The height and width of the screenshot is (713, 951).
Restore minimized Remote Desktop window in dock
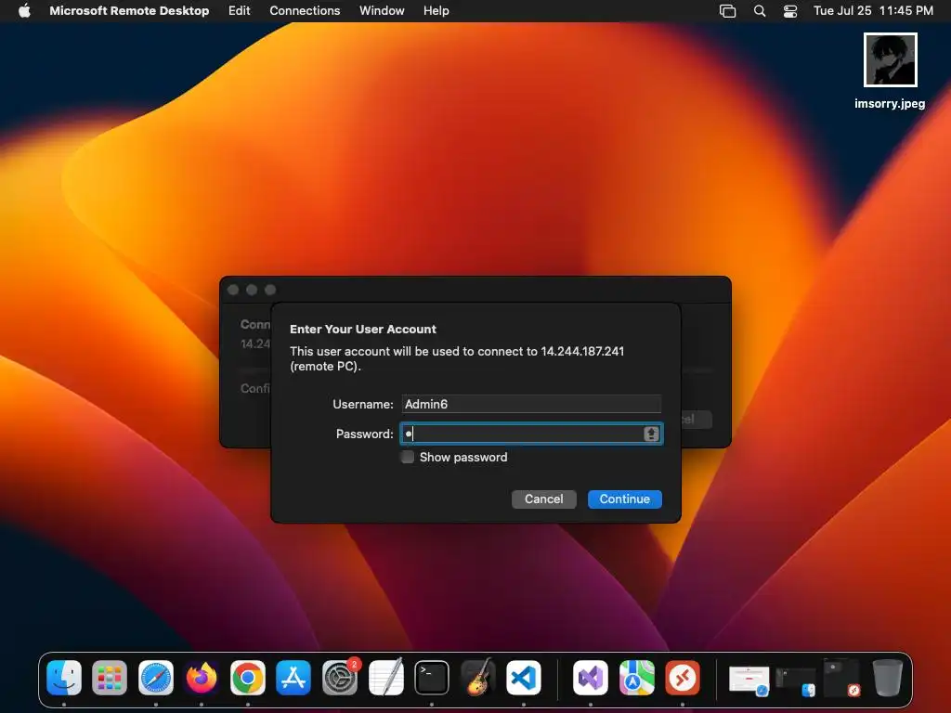pyautogui.click(x=841, y=678)
